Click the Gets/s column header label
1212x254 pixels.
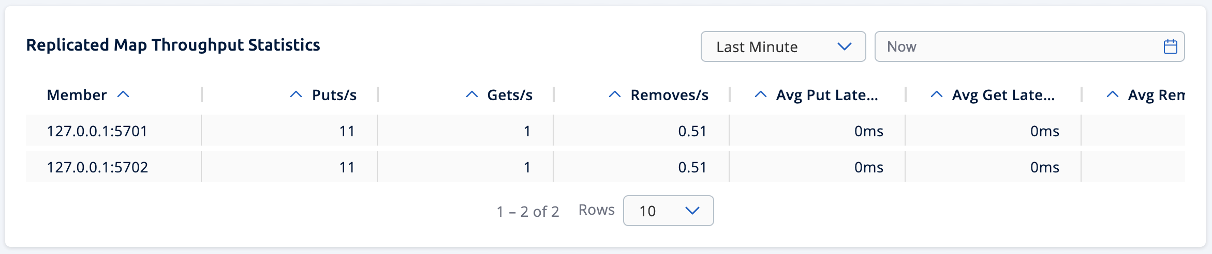point(510,95)
